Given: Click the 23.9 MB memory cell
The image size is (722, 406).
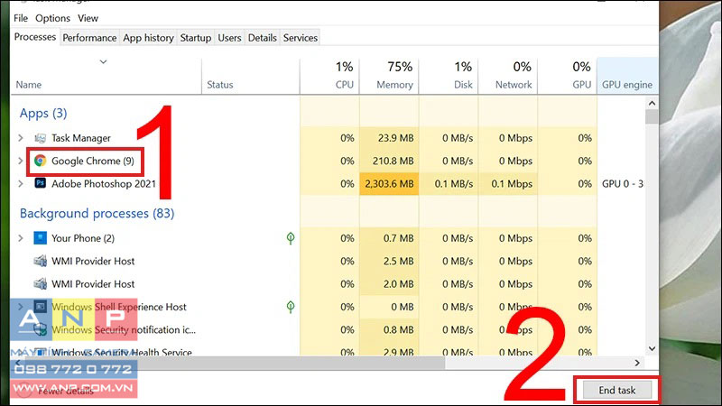Looking at the screenshot, I should pos(389,138).
